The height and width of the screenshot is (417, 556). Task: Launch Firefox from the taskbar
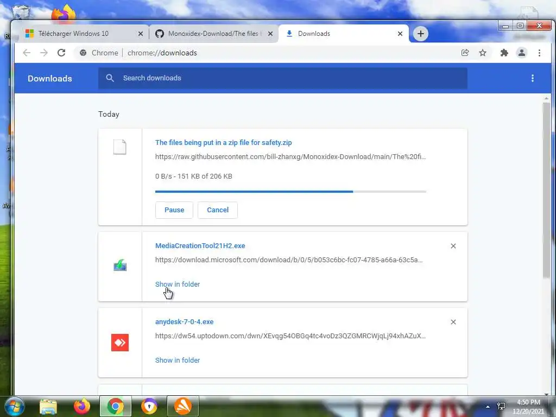click(x=82, y=406)
